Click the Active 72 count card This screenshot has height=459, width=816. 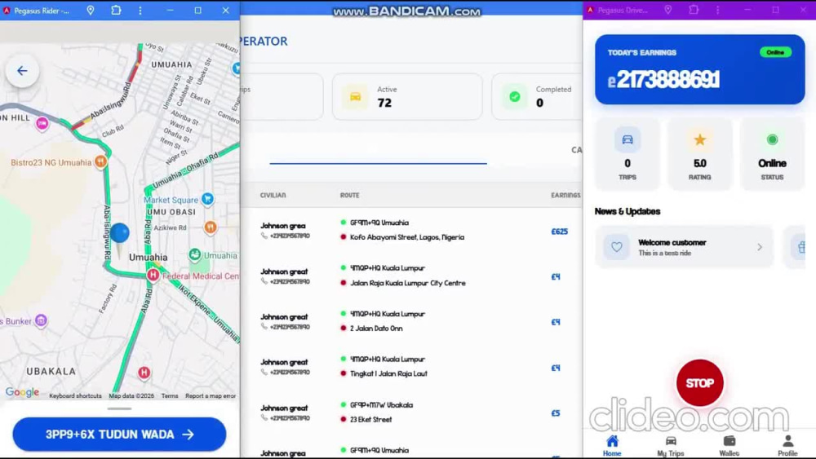tap(407, 97)
